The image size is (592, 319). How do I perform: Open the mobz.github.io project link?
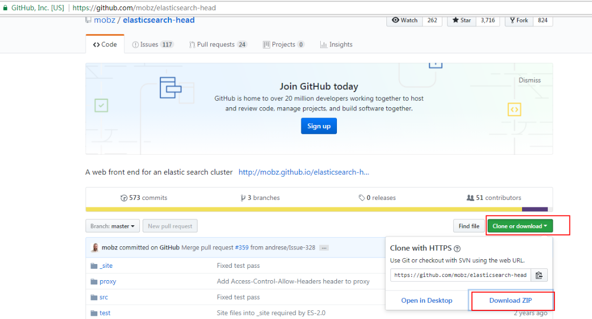pos(304,172)
